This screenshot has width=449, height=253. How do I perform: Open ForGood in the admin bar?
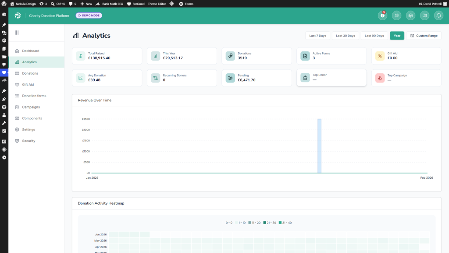[x=136, y=4]
